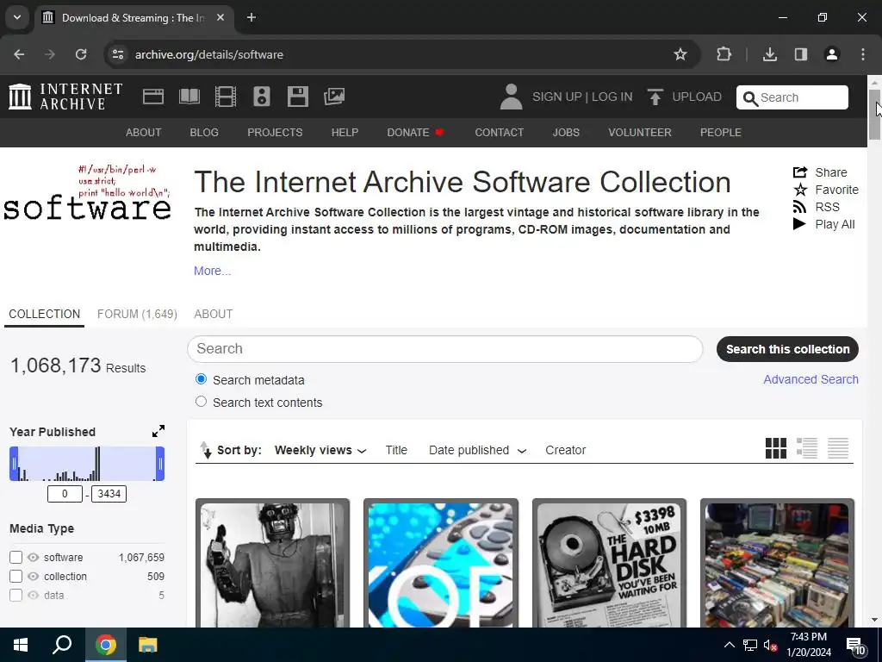This screenshot has width=882, height=662.
Task: Open the Software floppy-disk icon
Action: pos(297,97)
